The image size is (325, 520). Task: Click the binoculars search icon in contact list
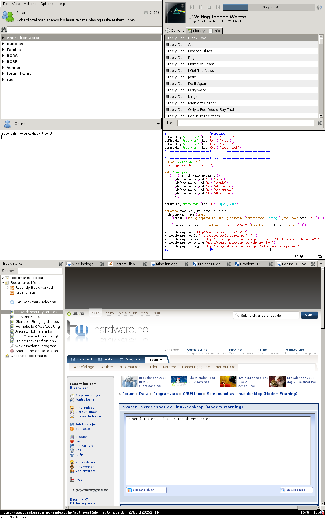[x=4, y=29]
